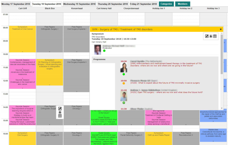Screen dimensions: 228x145
Task: Close the SYM Surgery of TMJ popup
Action: 221,29
